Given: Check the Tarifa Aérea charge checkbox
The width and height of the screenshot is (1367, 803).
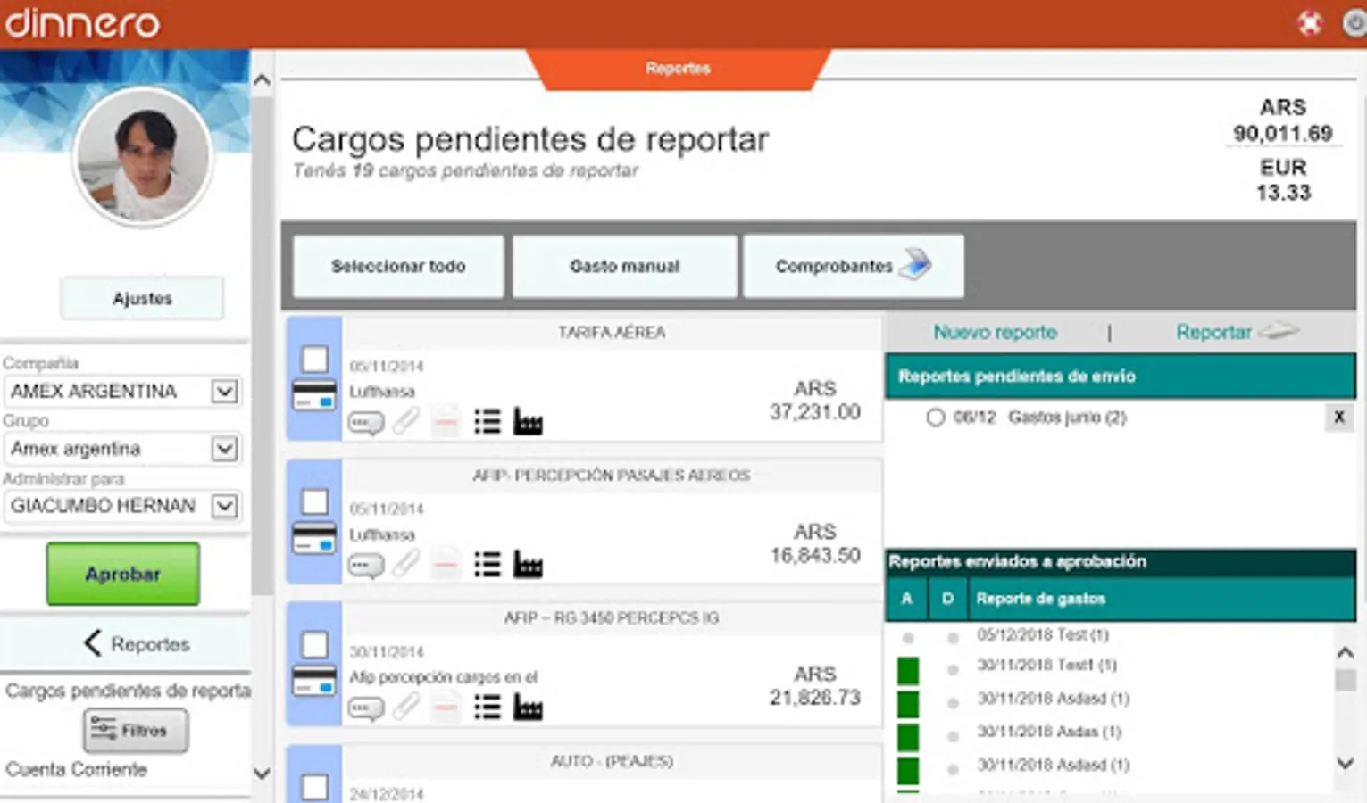Looking at the screenshot, I should [x=314, y=360].
